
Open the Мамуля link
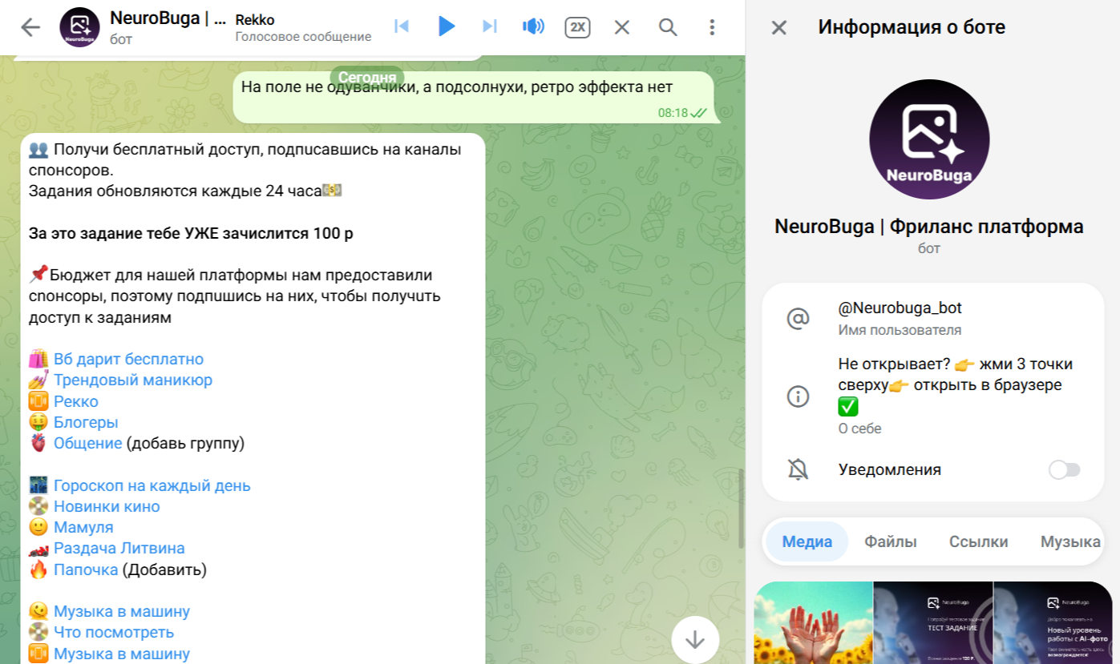(83, 527)
